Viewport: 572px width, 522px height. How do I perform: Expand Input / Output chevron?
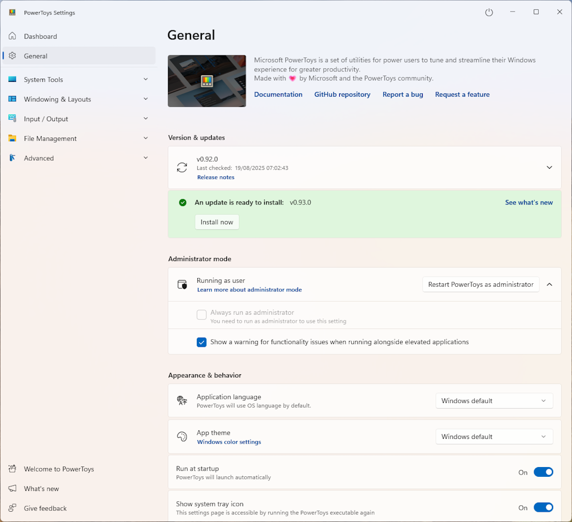(145, 118)
